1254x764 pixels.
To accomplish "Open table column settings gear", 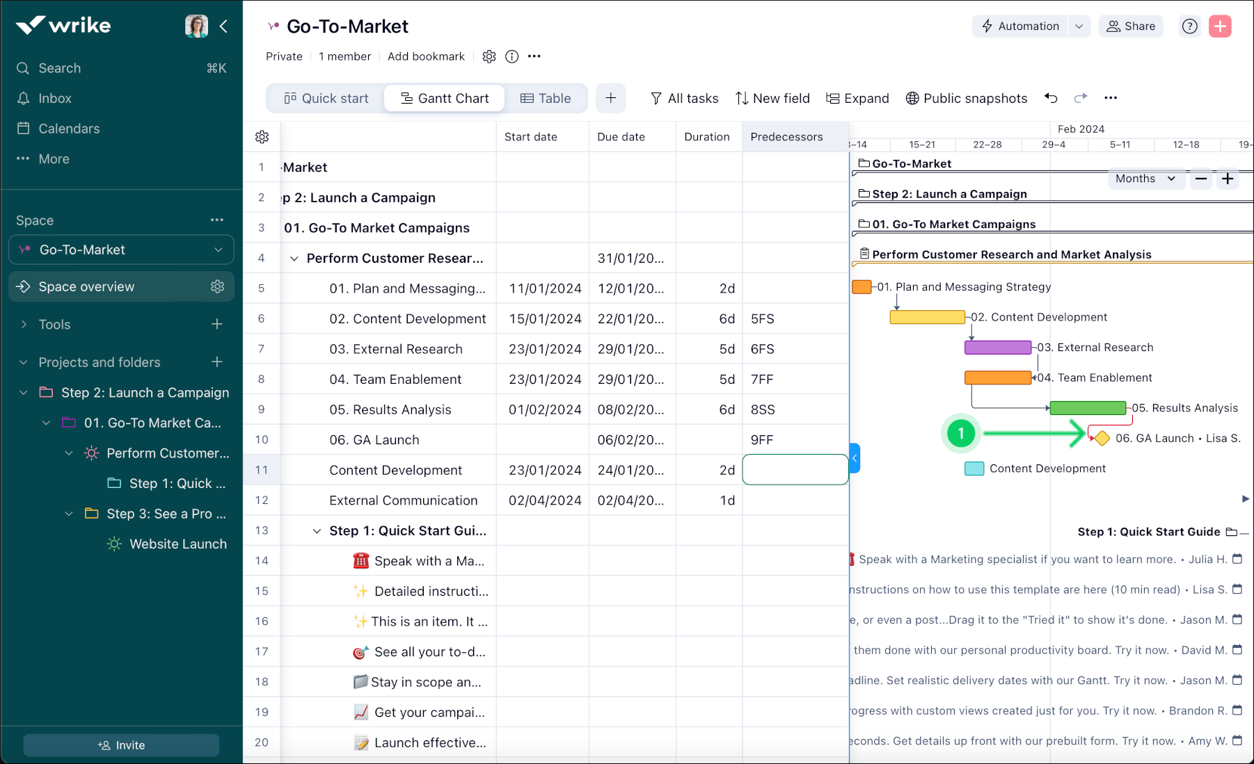I will (262, 136).
